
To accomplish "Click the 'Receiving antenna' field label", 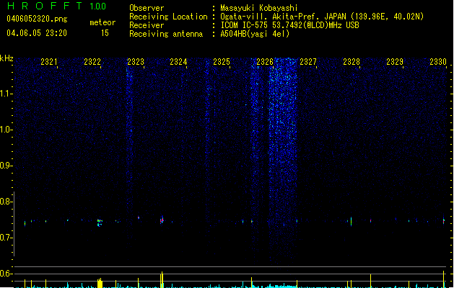I will point(166,34).
